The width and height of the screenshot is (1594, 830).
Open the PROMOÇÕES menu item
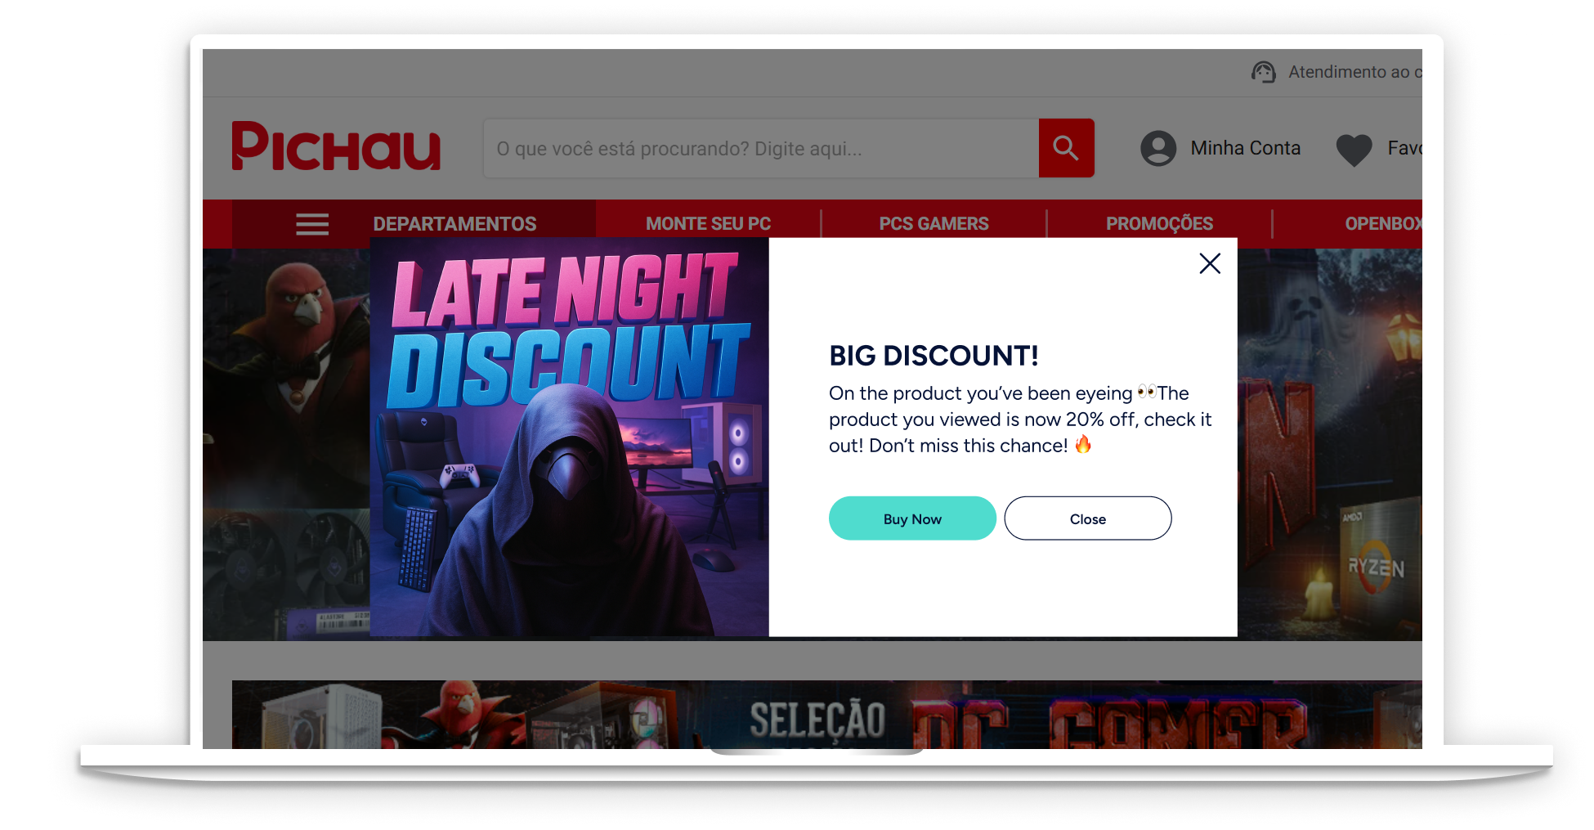coord(1159,224)
